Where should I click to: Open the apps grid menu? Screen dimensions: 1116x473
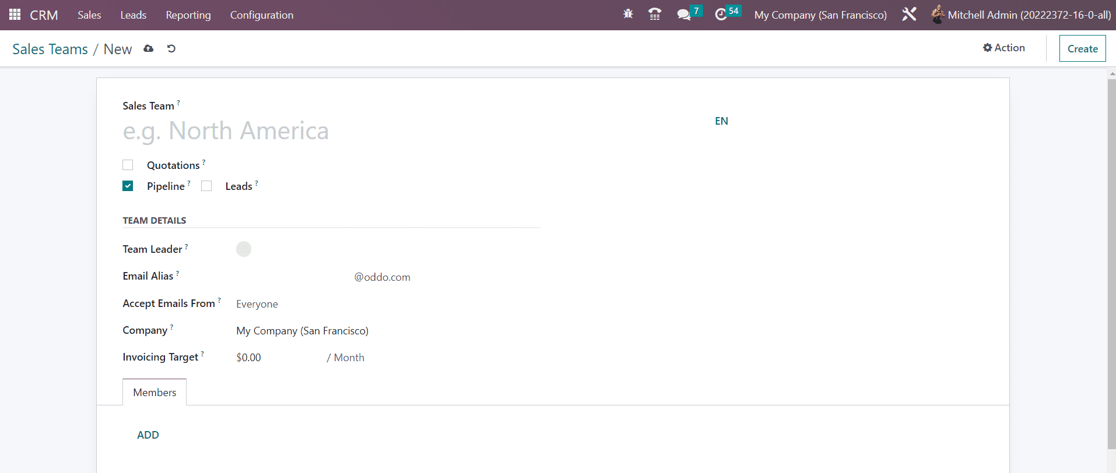[x=15, y=15]
